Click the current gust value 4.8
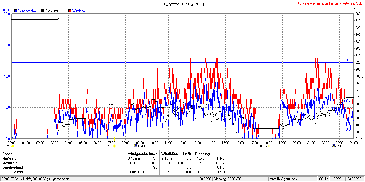 click(x=188, y=172)
